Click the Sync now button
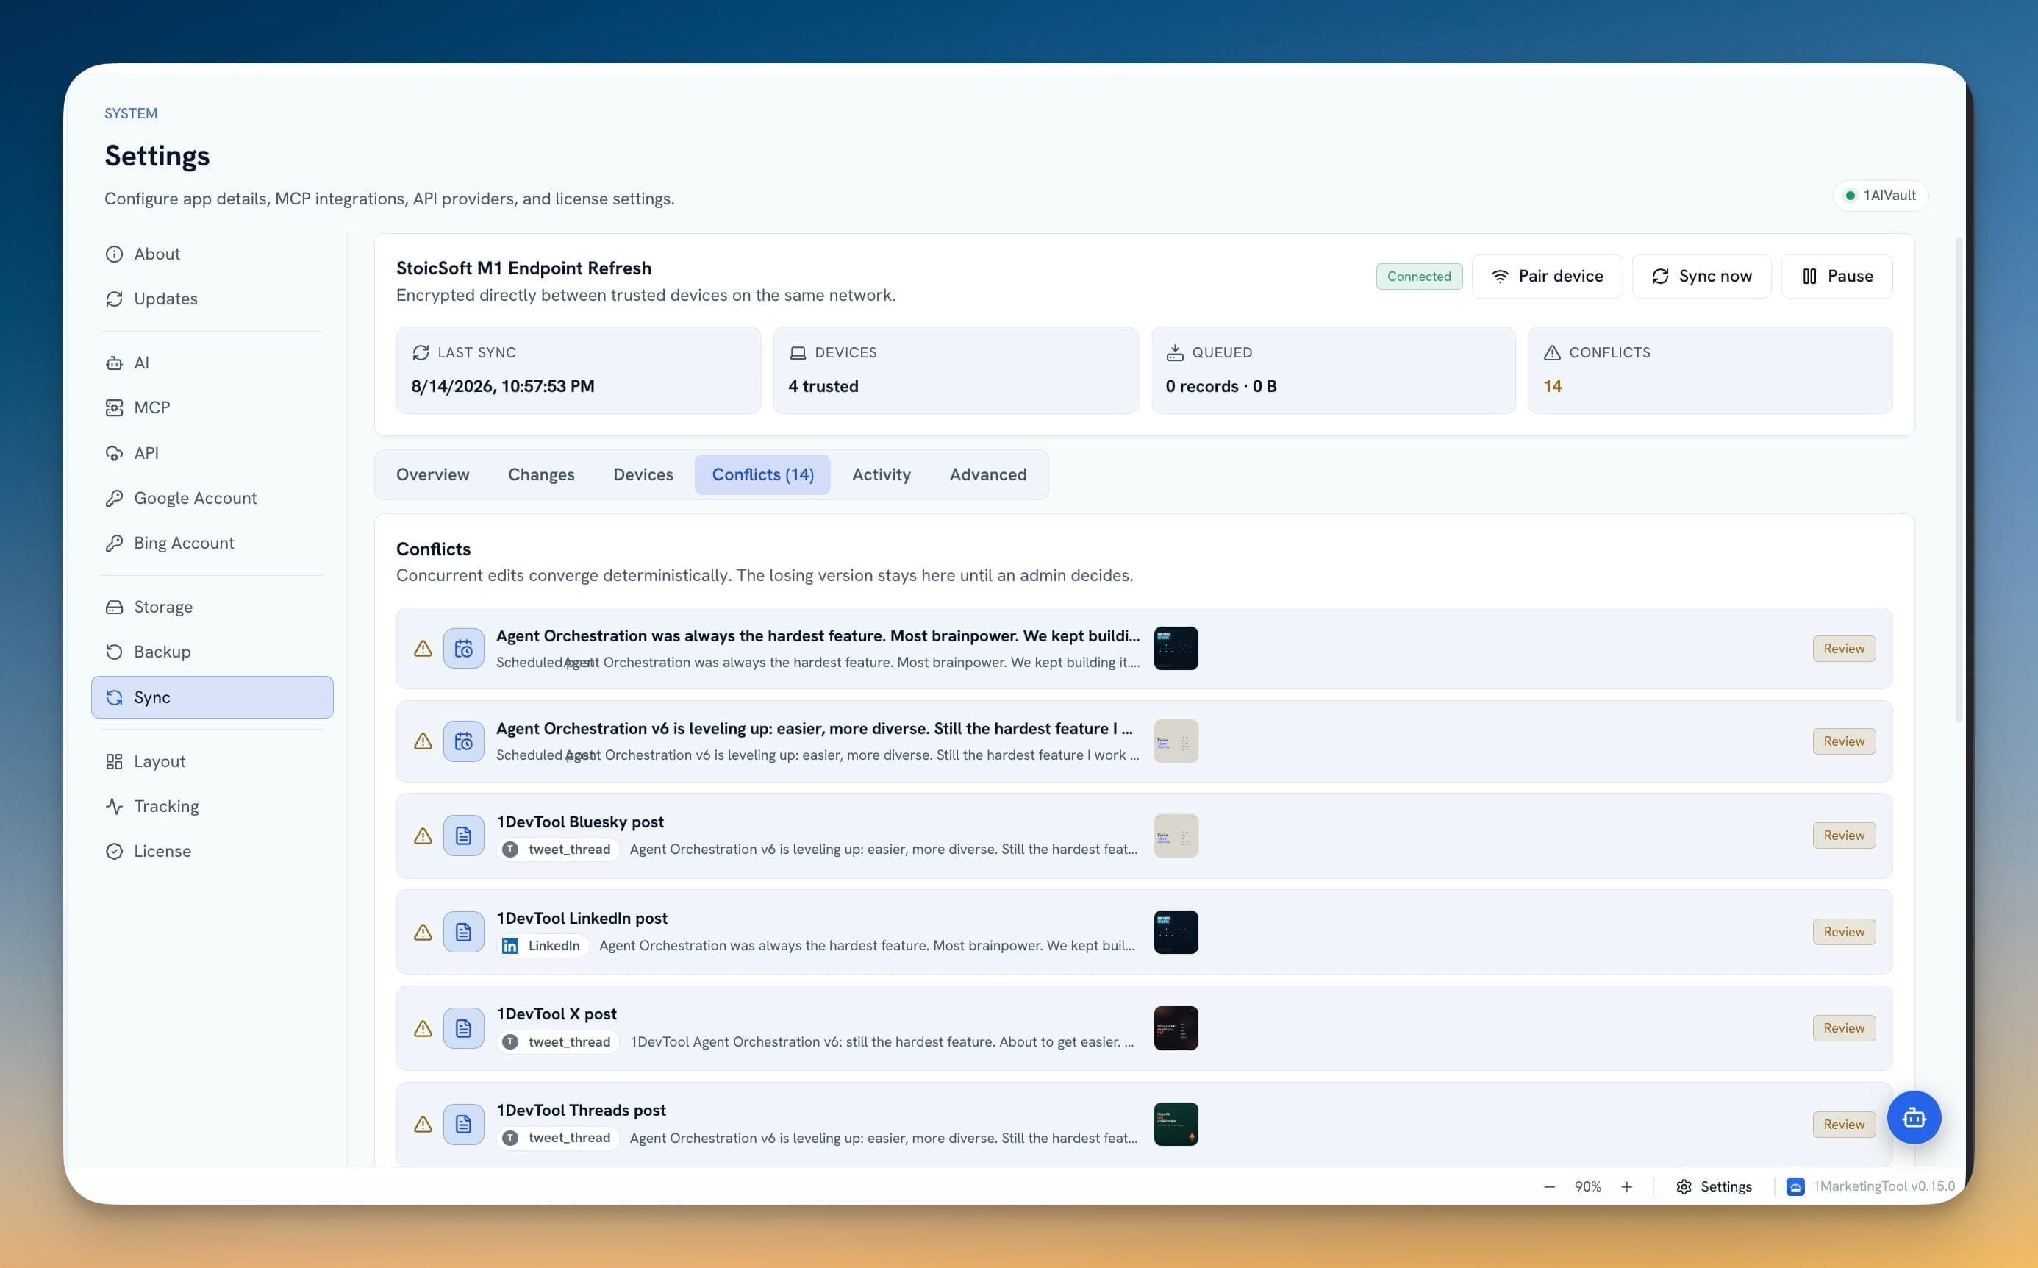The height and width of the screenshot is (1268, 2038). click(x=1701, y=276)
